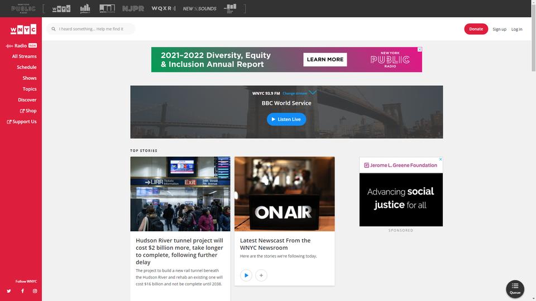Click the red Donate button

click(x=476, y=29)
